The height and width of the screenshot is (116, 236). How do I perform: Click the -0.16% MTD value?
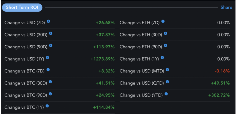[x=222, y=71]
